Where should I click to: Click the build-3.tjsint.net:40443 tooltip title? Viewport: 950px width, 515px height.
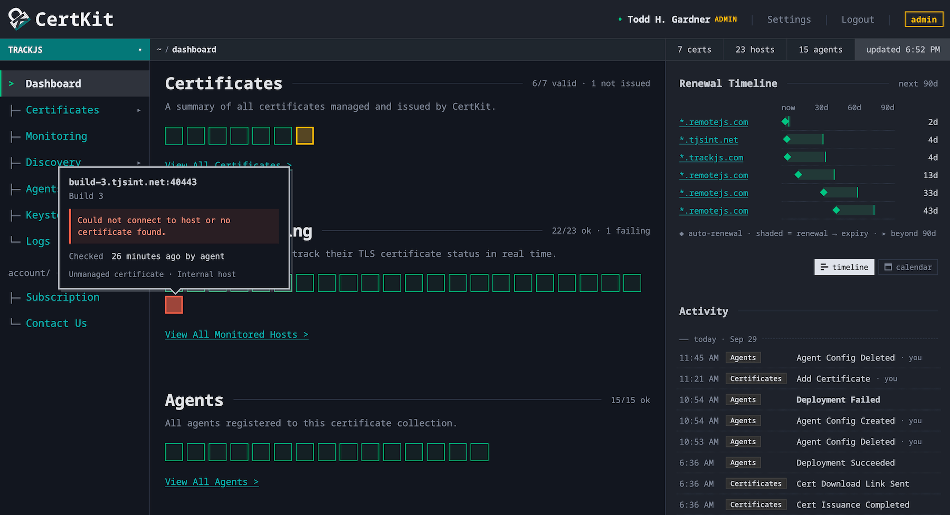(133, 182)
